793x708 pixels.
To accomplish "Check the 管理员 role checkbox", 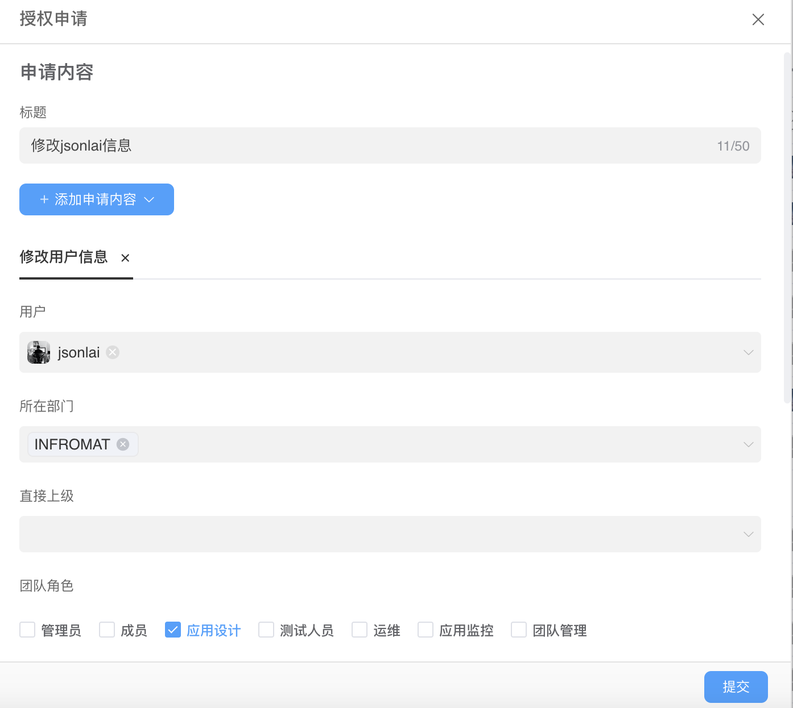I will [27, 630].
